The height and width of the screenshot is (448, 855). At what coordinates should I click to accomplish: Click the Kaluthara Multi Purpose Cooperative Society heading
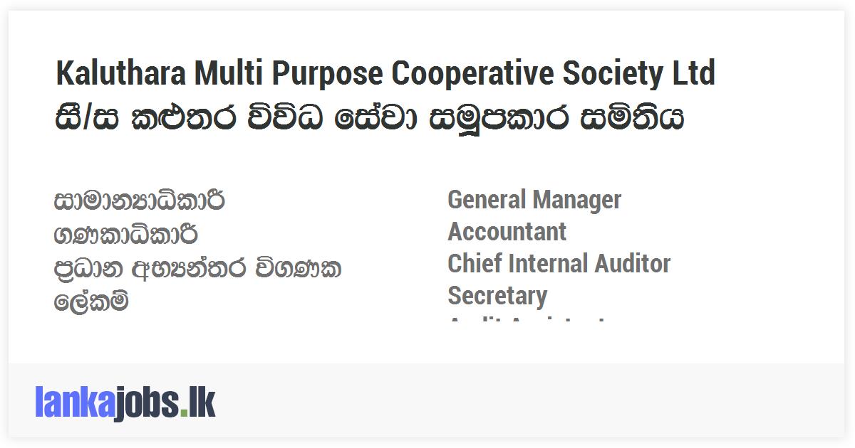385,73
